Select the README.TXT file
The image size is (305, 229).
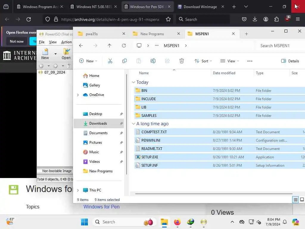[x=220, y=148]
